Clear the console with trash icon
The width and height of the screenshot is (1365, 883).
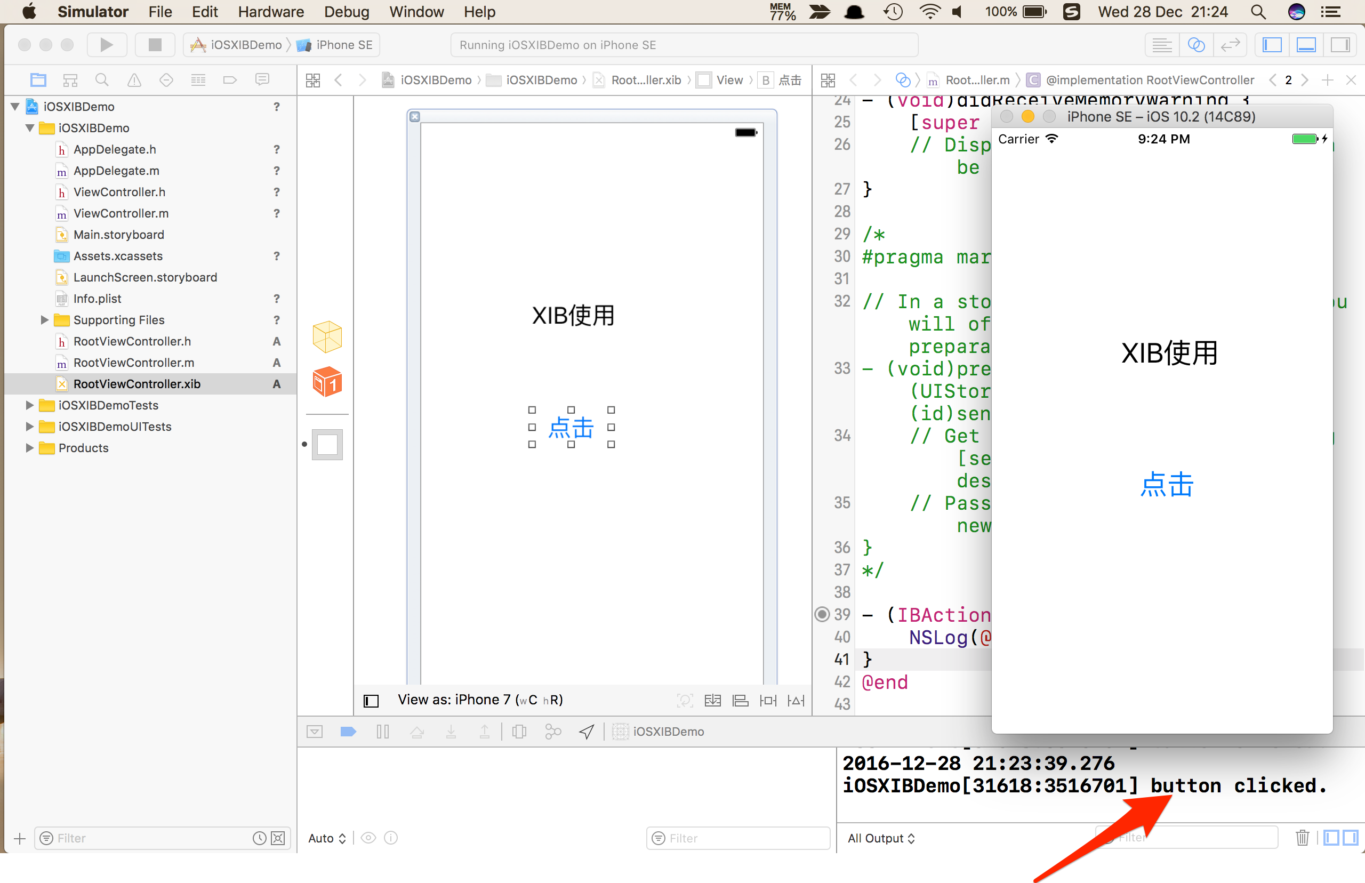(x=1302, y=838)
